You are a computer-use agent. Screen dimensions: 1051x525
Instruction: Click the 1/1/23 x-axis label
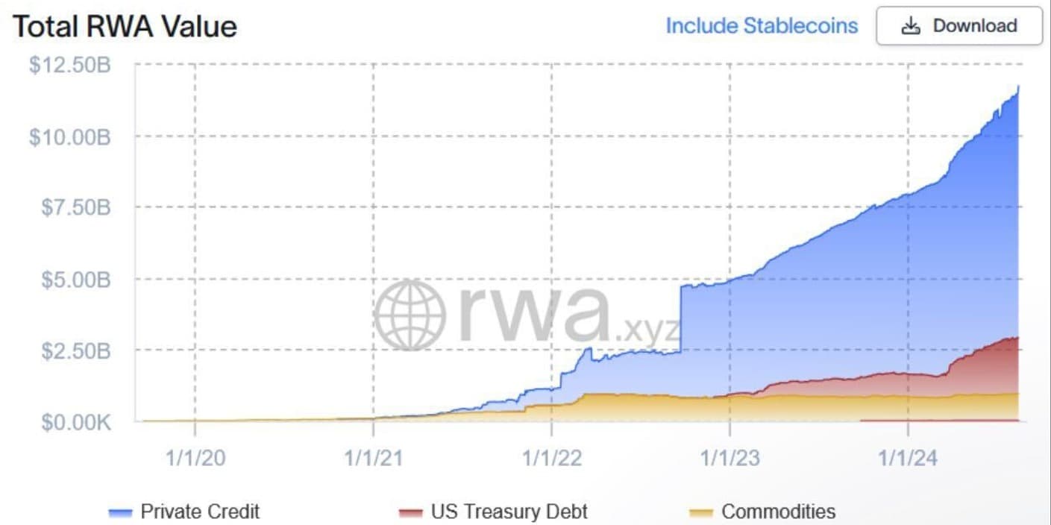point(730,457)
